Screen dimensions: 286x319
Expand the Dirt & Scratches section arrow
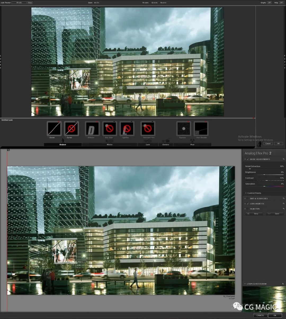tap(245, 198)
